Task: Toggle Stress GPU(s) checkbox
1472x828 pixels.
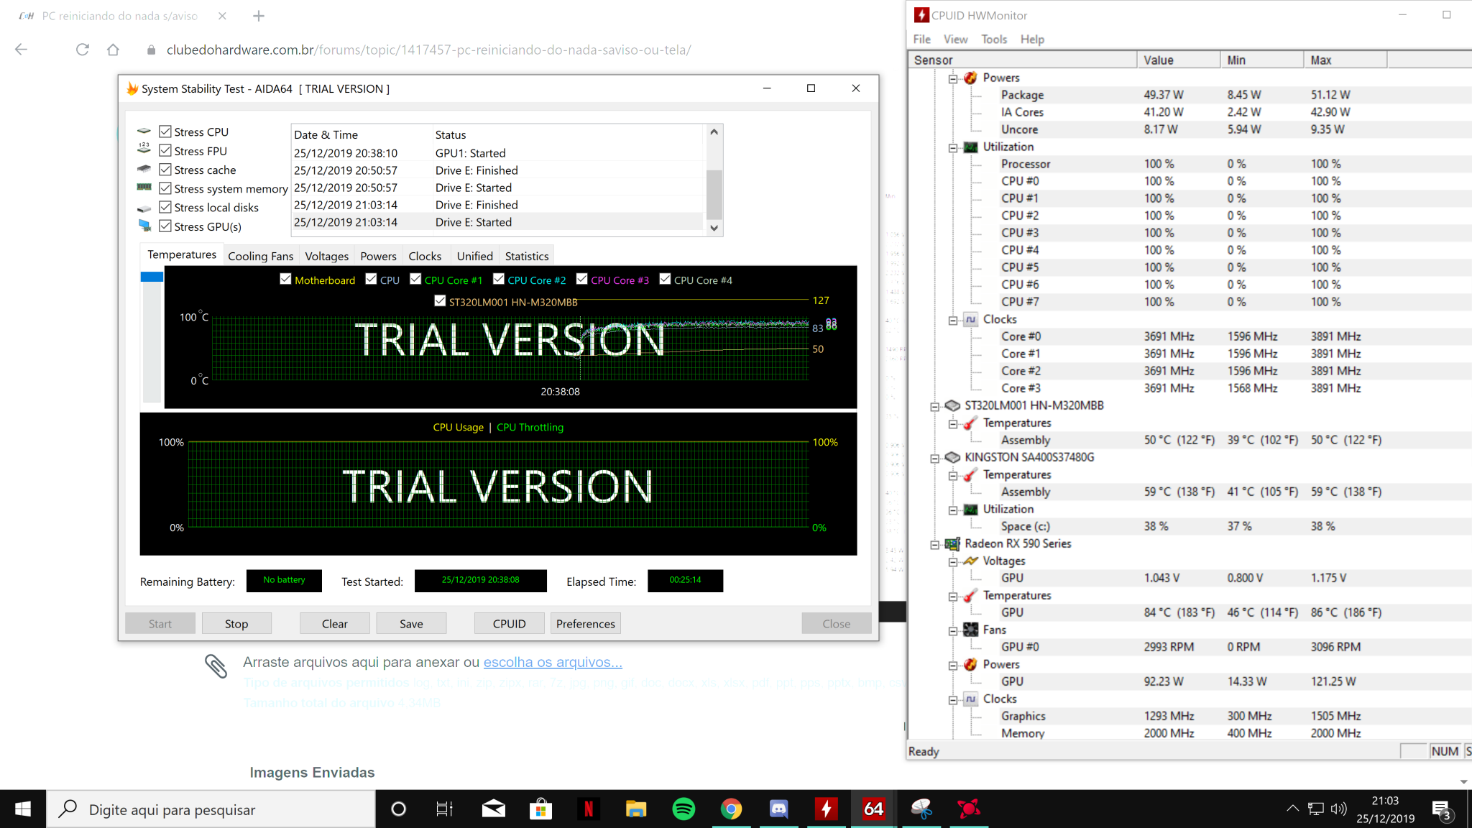Action: pyautogui.click(x=165, y=226)
